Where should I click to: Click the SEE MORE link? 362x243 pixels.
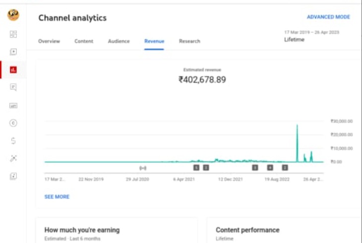57,197
